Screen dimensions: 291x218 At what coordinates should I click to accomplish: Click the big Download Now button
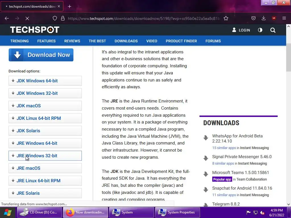click(x=41, y=55)
